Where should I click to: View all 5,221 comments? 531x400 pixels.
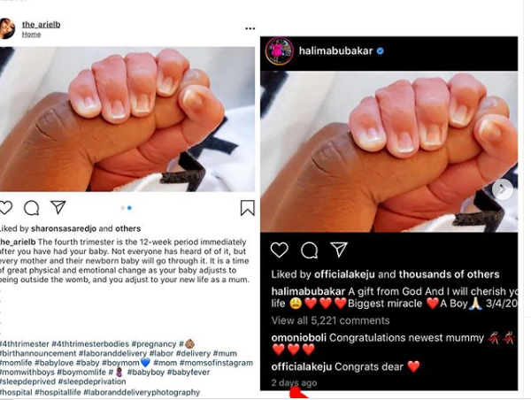click(x=330, y=320)
